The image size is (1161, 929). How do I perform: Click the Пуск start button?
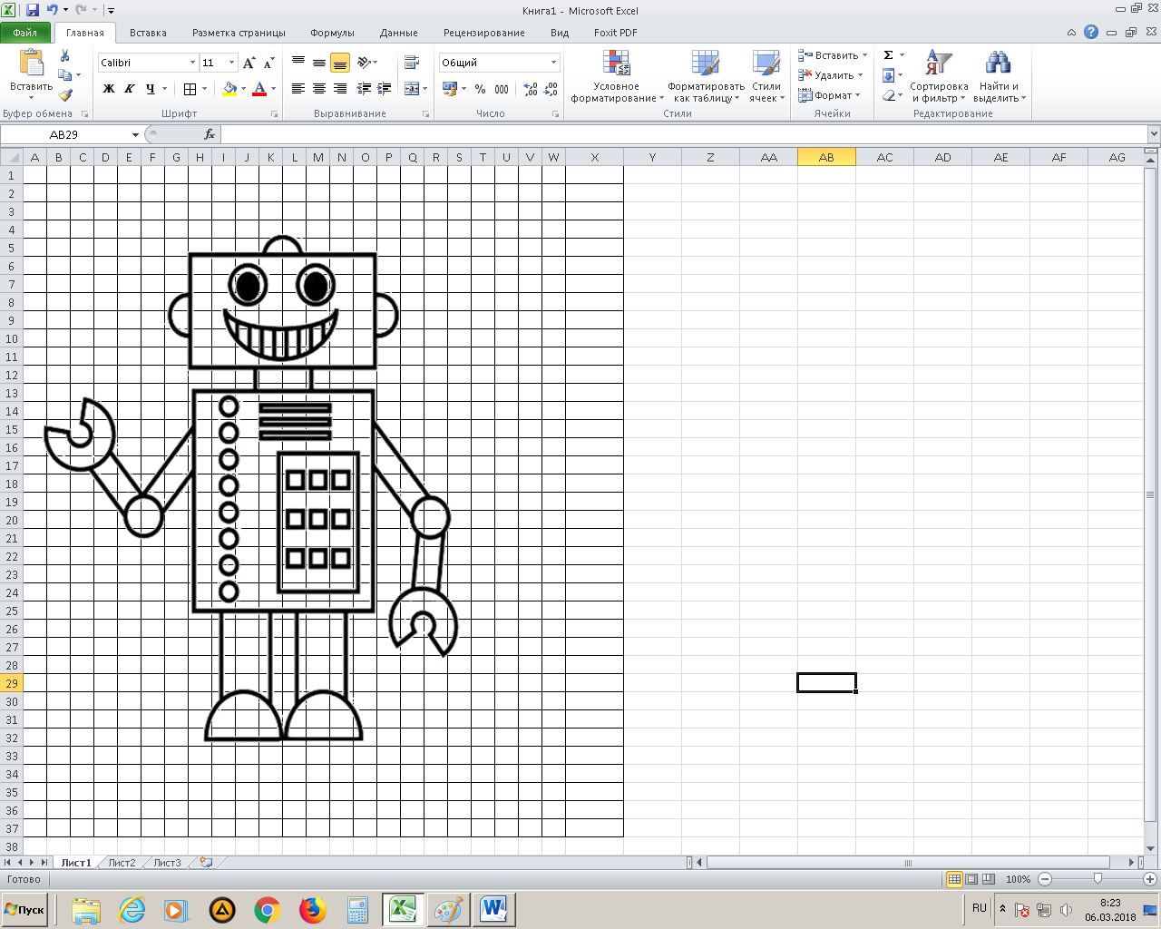[24, 910]
